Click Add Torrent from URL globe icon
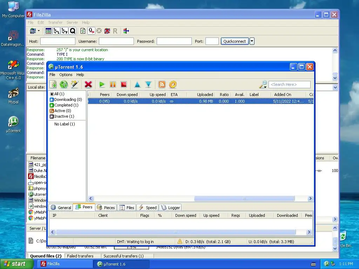The height and width of the screenshot is (269, 359). [64, 84]
